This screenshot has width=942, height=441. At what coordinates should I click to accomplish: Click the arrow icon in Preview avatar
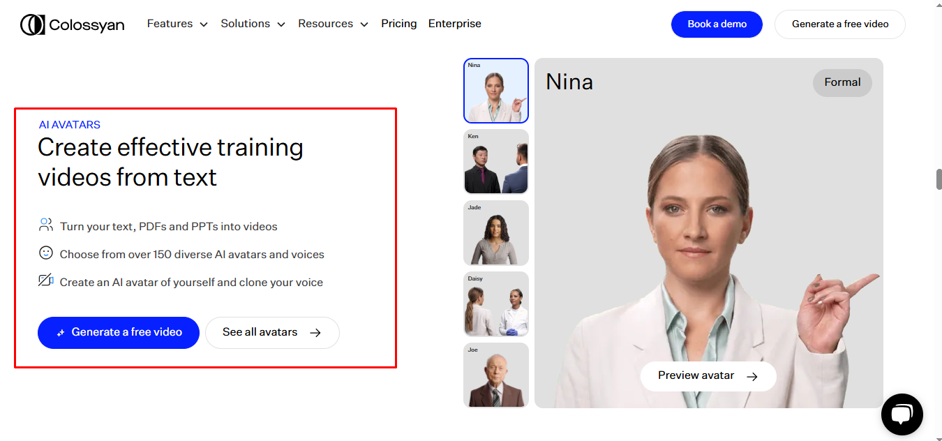click(x=752, y=377)
